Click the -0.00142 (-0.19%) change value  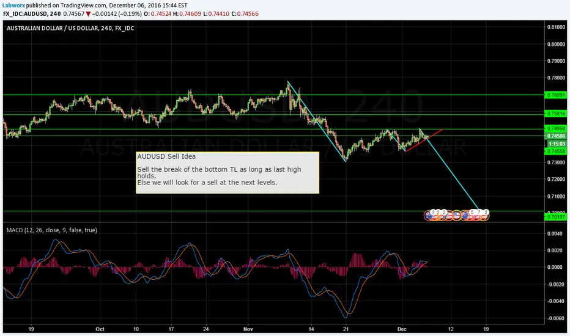117,14
